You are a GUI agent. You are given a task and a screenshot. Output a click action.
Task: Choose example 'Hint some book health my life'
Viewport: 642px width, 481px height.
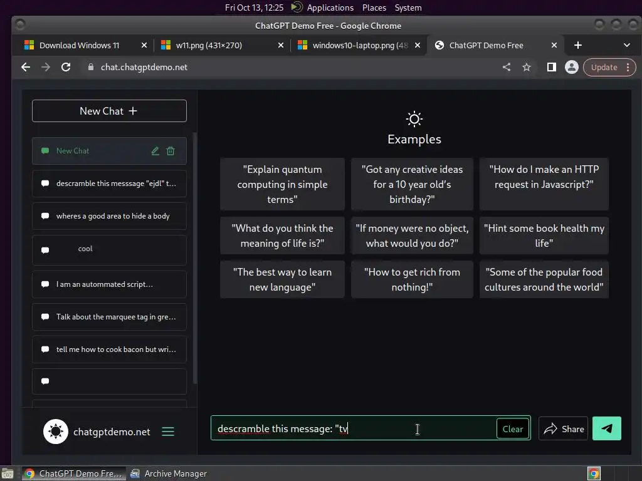tap(544, 235)
